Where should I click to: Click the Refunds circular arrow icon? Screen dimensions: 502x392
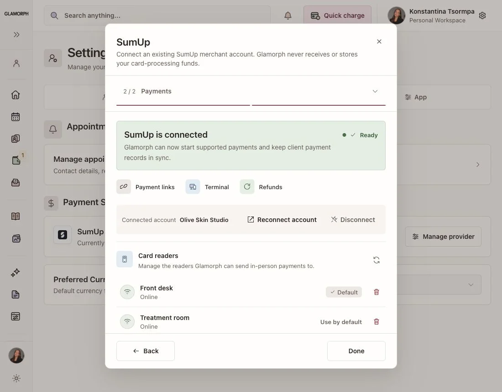coord(247,187)
